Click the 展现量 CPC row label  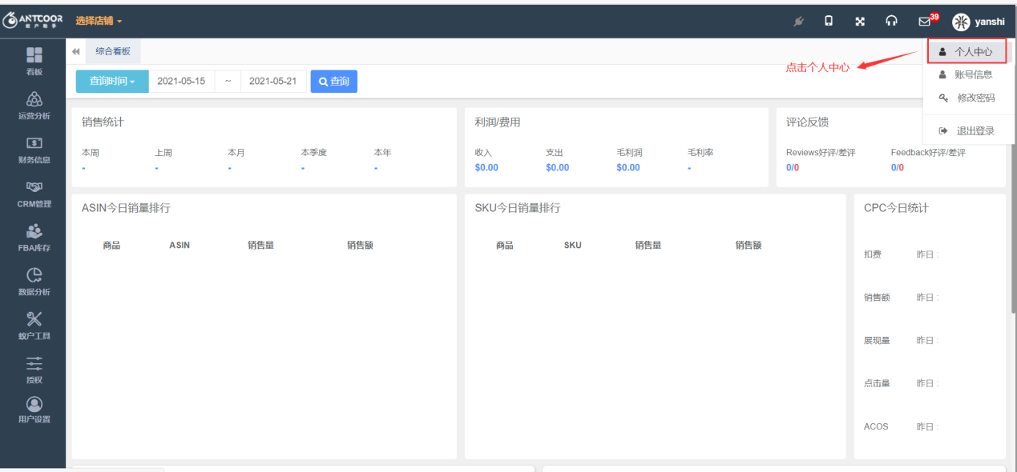(877, 340)
